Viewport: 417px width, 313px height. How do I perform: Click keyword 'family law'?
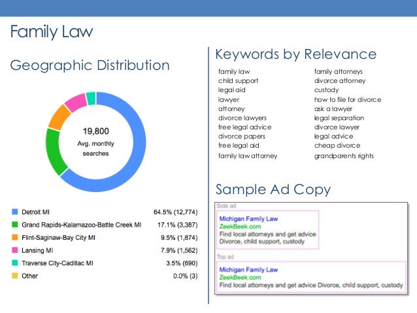click(x=234, y=71)
